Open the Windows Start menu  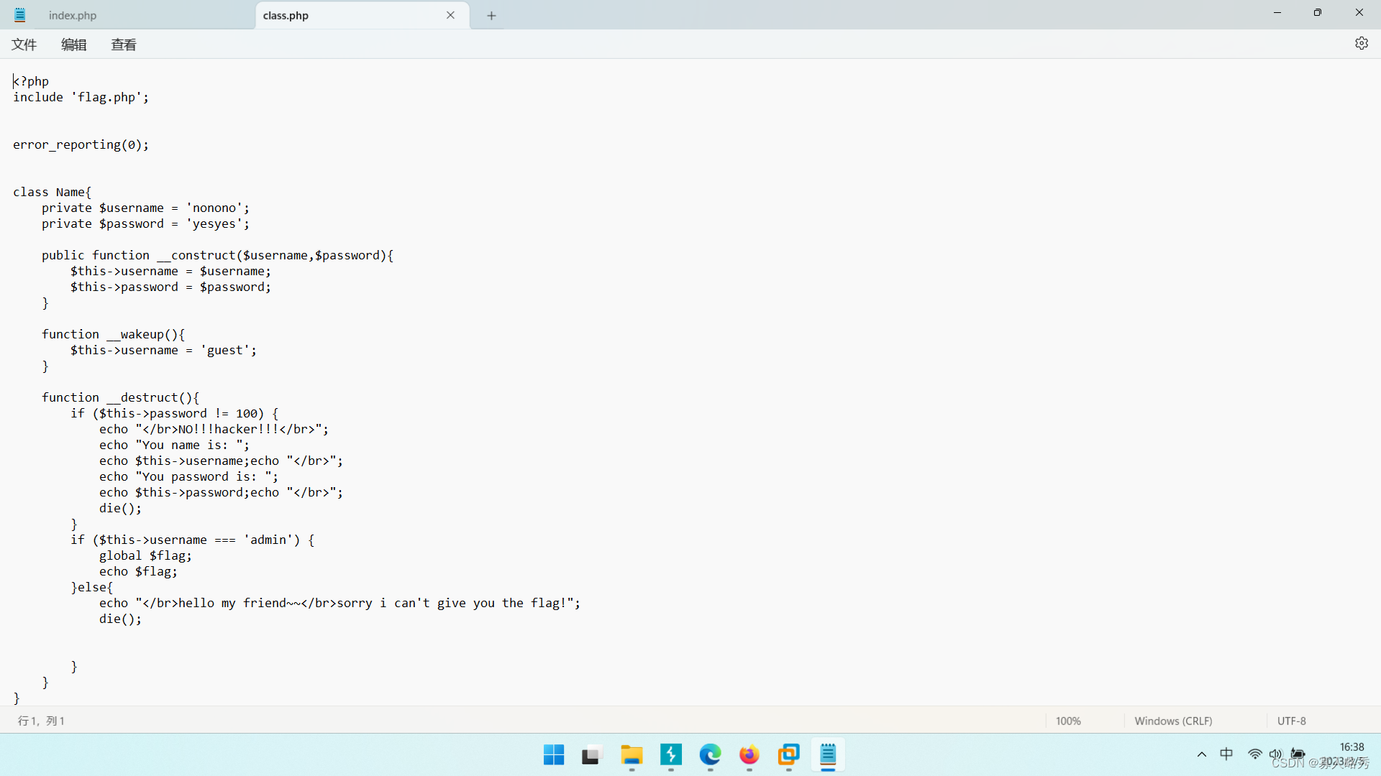554,755
